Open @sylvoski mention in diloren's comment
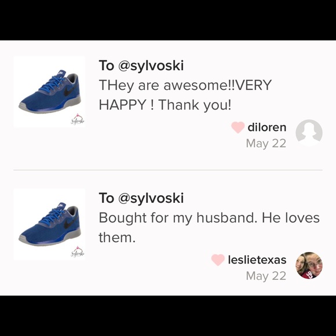This screenshot has height=336, width=336. (x=151, y=65)
